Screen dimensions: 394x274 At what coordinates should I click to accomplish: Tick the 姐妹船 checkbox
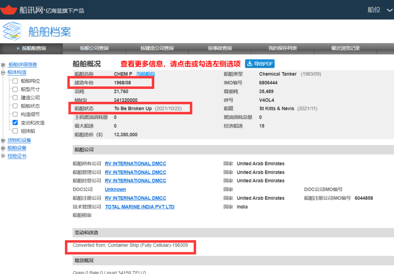tap(15, 131)
